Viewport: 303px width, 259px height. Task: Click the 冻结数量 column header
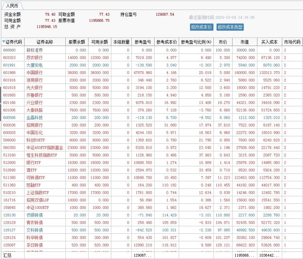(x=121, y=42)
